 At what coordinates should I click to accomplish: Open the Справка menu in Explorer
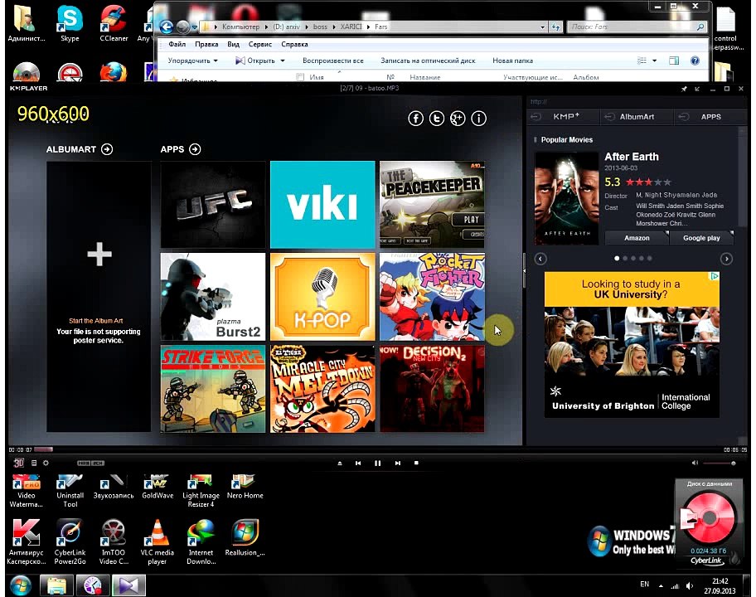pyautogui.click(x=294, y=45)
